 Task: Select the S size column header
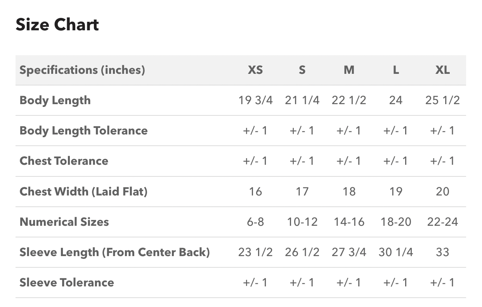pos(302,70)
